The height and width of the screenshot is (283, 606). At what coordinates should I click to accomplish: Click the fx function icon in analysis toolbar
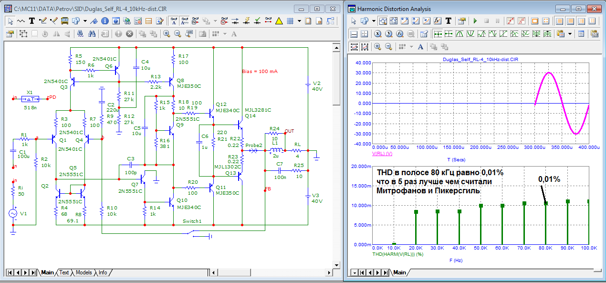coord(438,21)
